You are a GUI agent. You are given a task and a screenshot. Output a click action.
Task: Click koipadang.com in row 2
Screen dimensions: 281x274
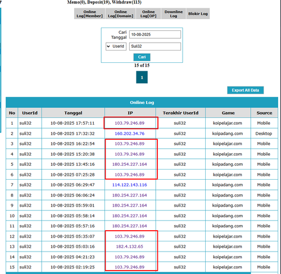coord(228,134)
